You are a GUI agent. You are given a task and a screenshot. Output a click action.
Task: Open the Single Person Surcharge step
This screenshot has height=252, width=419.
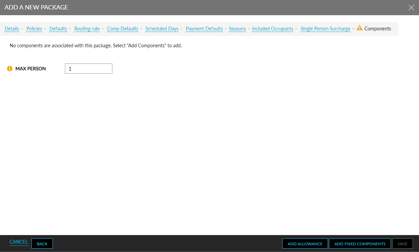325,29
